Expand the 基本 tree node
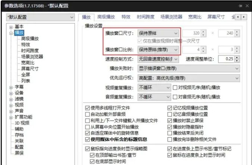The width and height of the screenshot is (252, 165). 11,27
